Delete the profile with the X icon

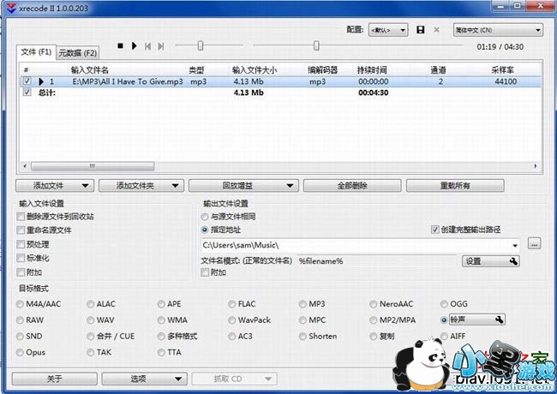(x=436, y=30)
